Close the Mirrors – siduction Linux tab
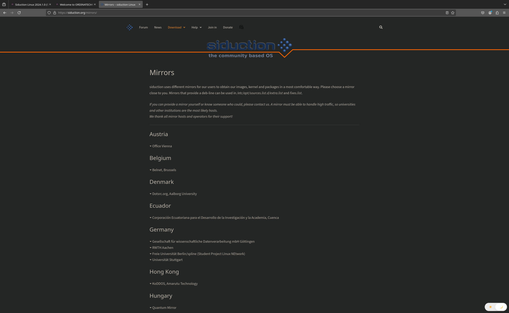The image size is (509, 313). 139,5
